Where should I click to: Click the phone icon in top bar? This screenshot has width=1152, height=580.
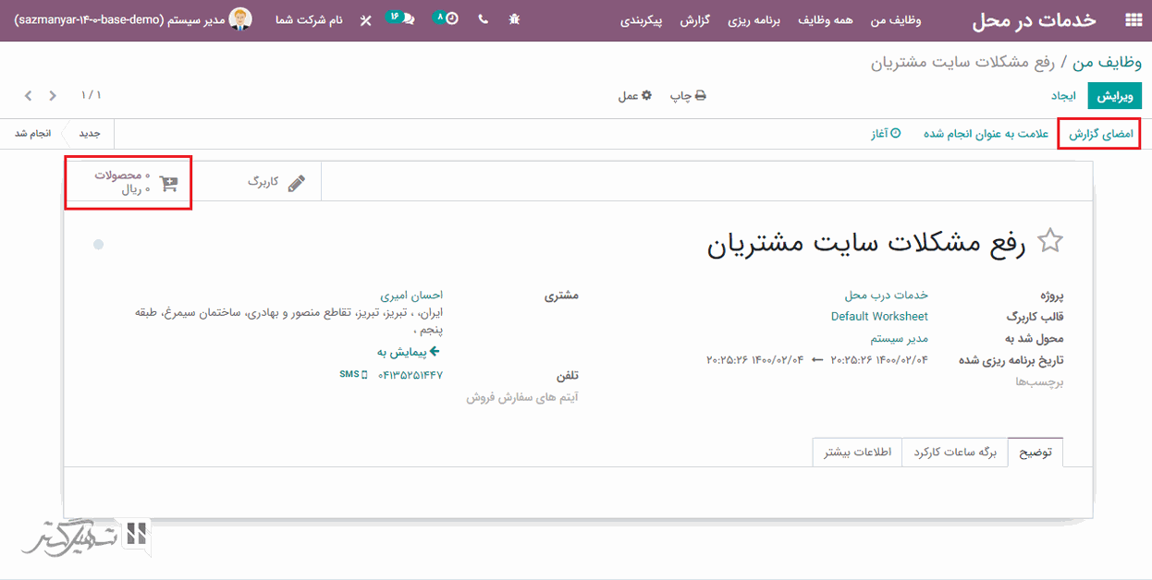(x=483, y=19)
